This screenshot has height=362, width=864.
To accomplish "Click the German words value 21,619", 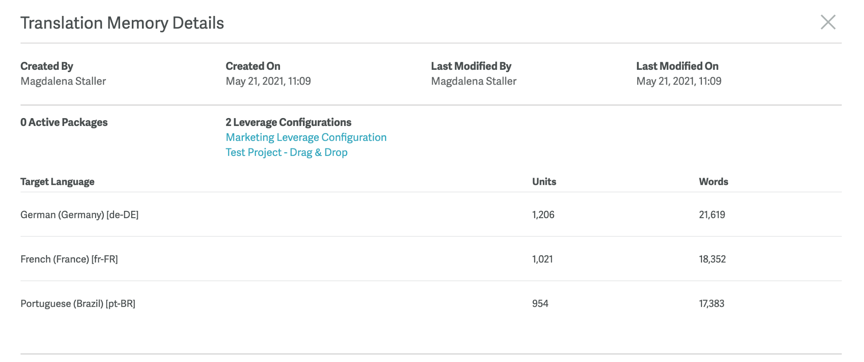I will [x=712, y=215].
